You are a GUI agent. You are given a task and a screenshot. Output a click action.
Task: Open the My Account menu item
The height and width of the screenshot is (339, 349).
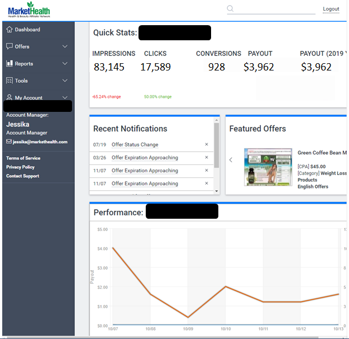click(28, 98)
